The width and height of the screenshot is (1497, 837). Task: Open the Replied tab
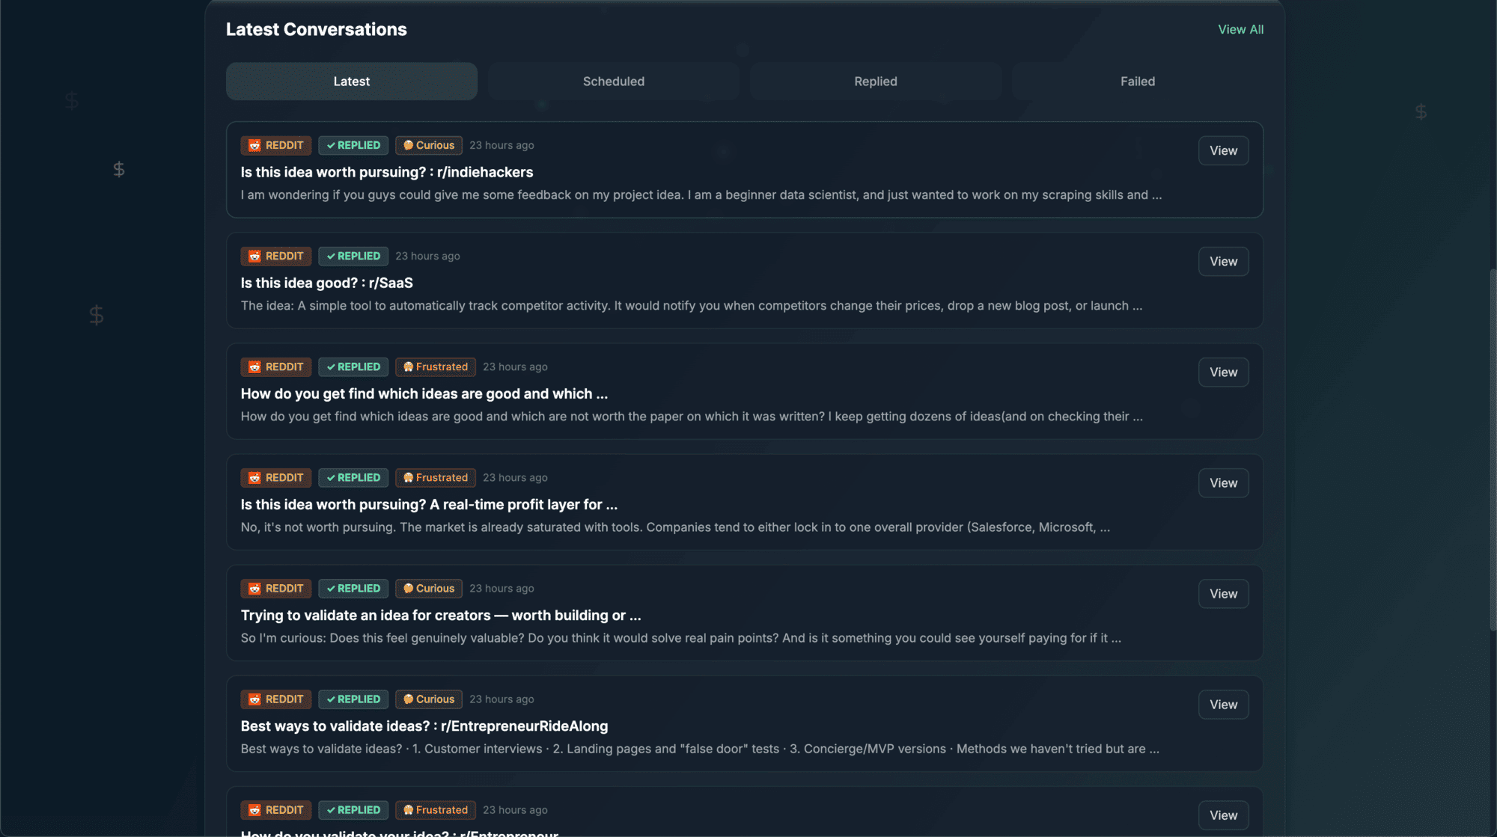[x=875, y=81]
